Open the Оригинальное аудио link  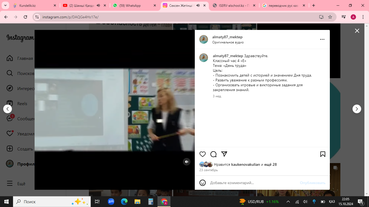[x=228, y=42]
